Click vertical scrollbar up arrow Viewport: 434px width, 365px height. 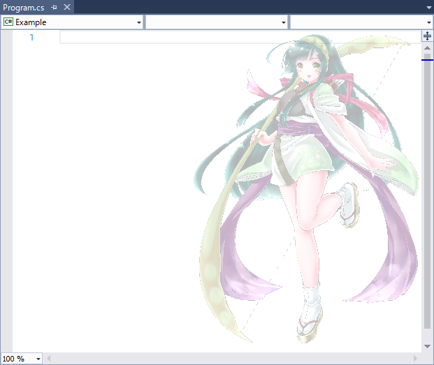pyautogui.click(x=427, y=48)
